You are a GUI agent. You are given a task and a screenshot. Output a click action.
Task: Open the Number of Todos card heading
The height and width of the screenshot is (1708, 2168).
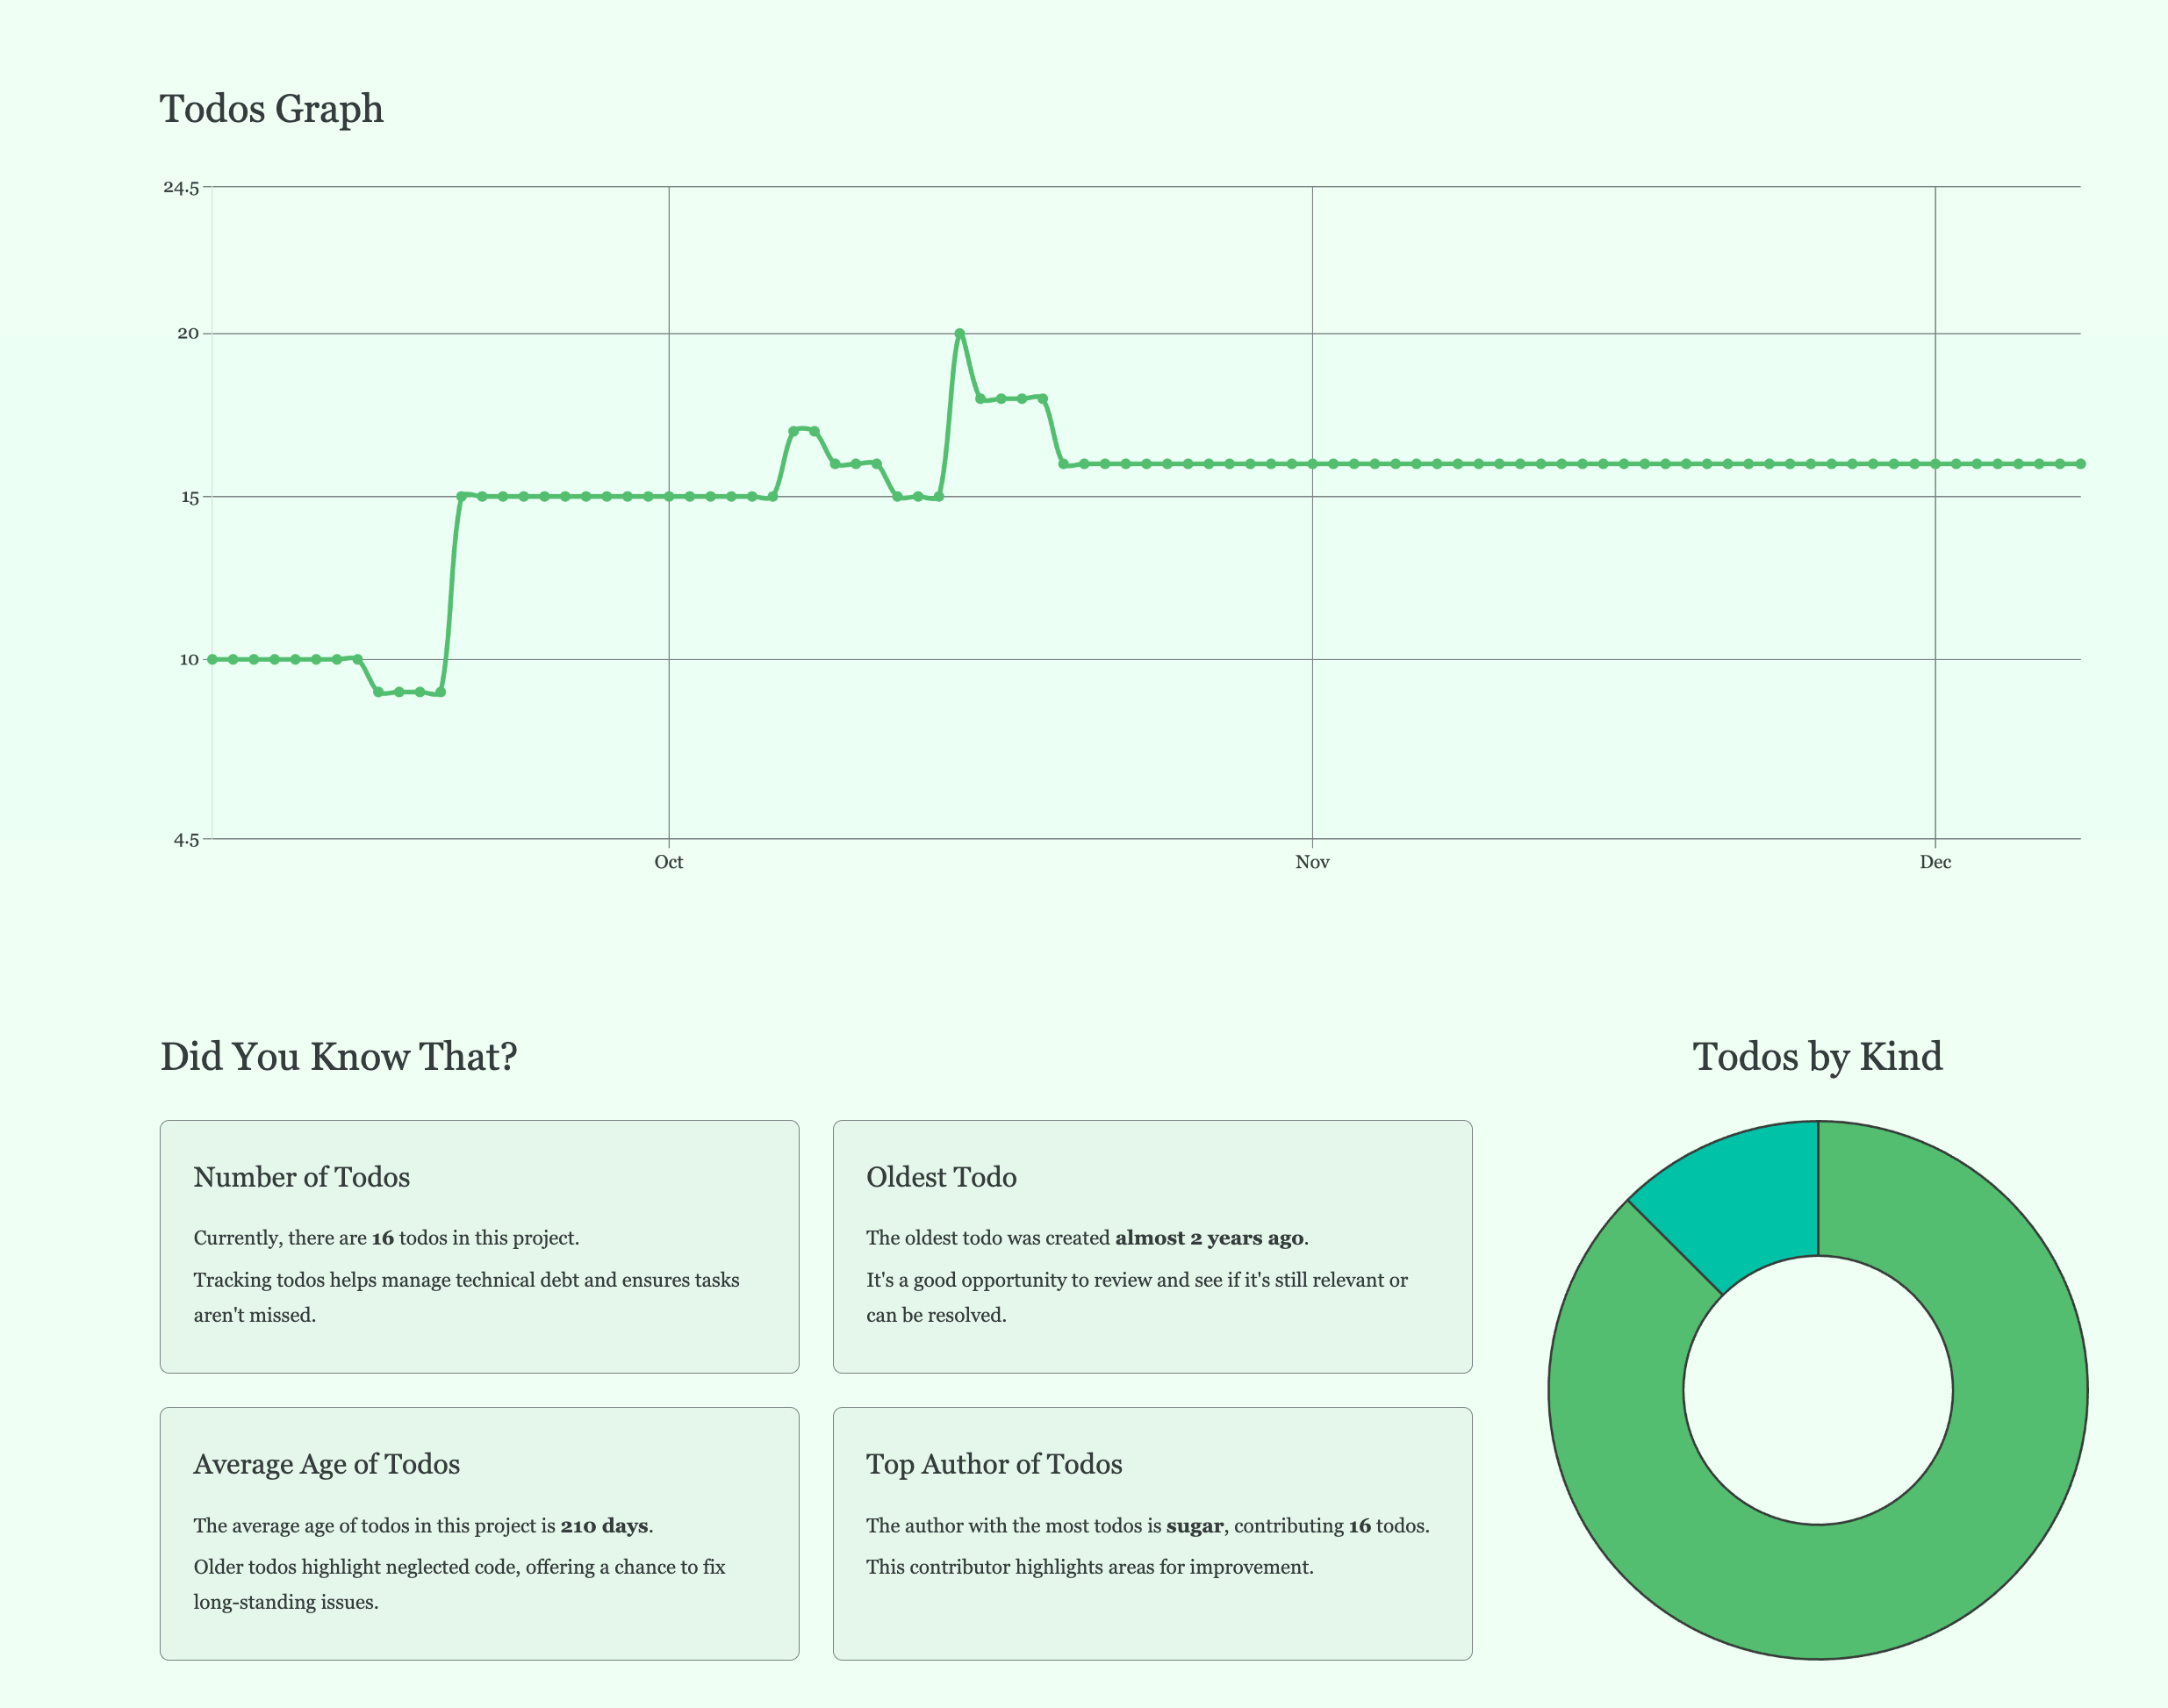[301, 1177]
